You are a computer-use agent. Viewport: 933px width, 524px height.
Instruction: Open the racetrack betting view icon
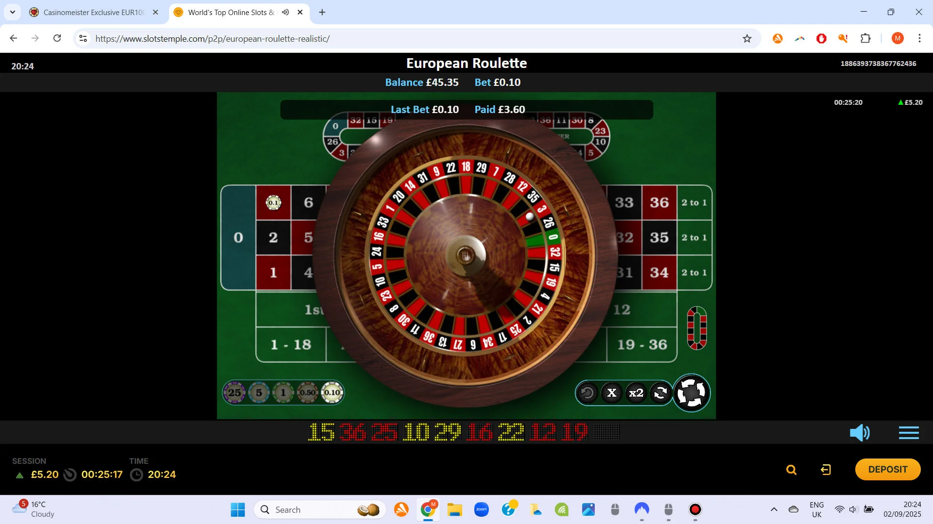pyautogui.click(x=697, y=328)
